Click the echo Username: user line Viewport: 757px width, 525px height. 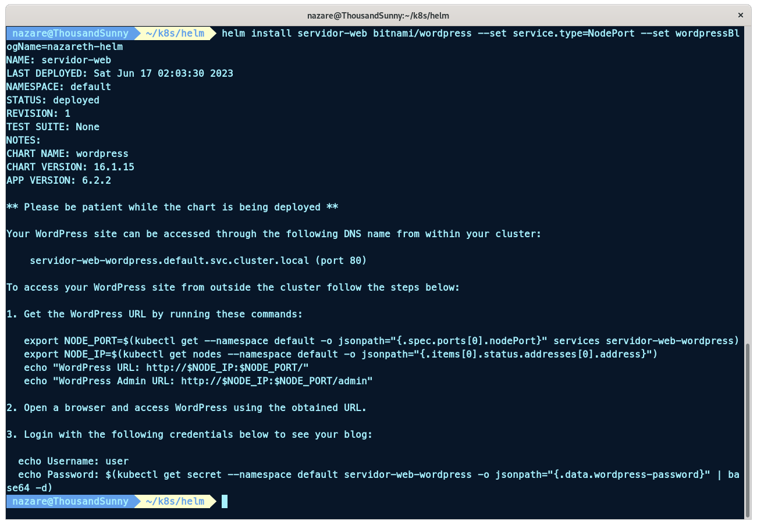[73, 461]
